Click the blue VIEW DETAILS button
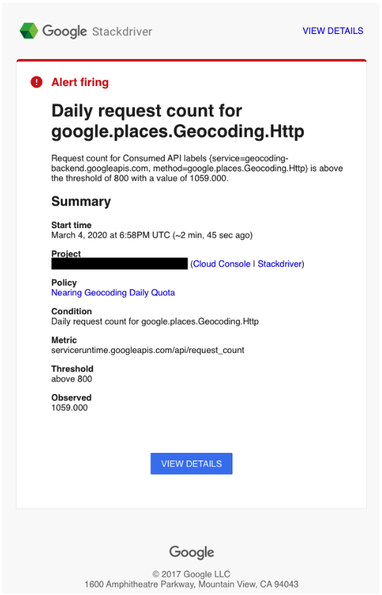This screenshot has width=382, height=595. pos(192,463)
